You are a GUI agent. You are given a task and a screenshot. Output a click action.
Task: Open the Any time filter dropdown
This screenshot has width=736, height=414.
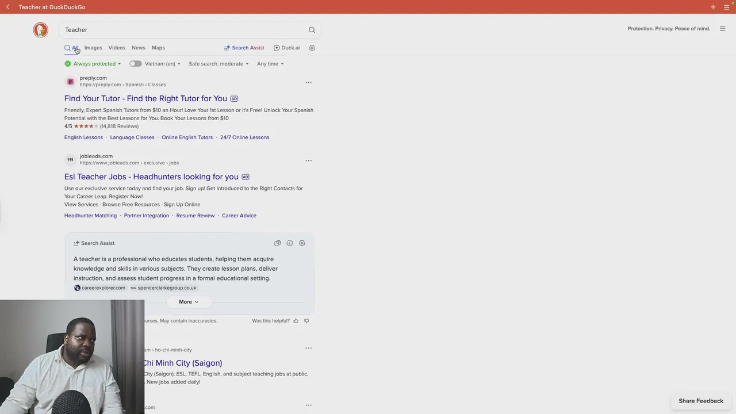click(x=270, y=64)
